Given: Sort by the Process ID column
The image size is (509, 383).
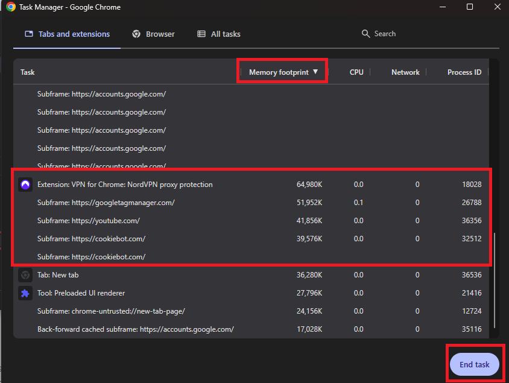Looking at the screenshot, I should click(464, 71).
